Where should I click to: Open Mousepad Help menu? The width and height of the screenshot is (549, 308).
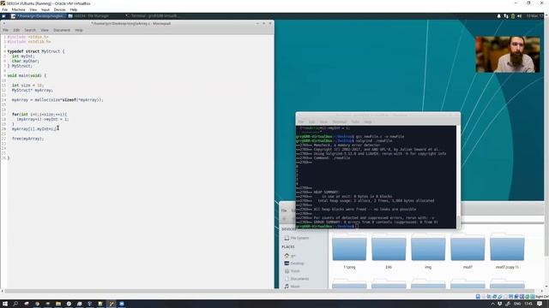79,31
